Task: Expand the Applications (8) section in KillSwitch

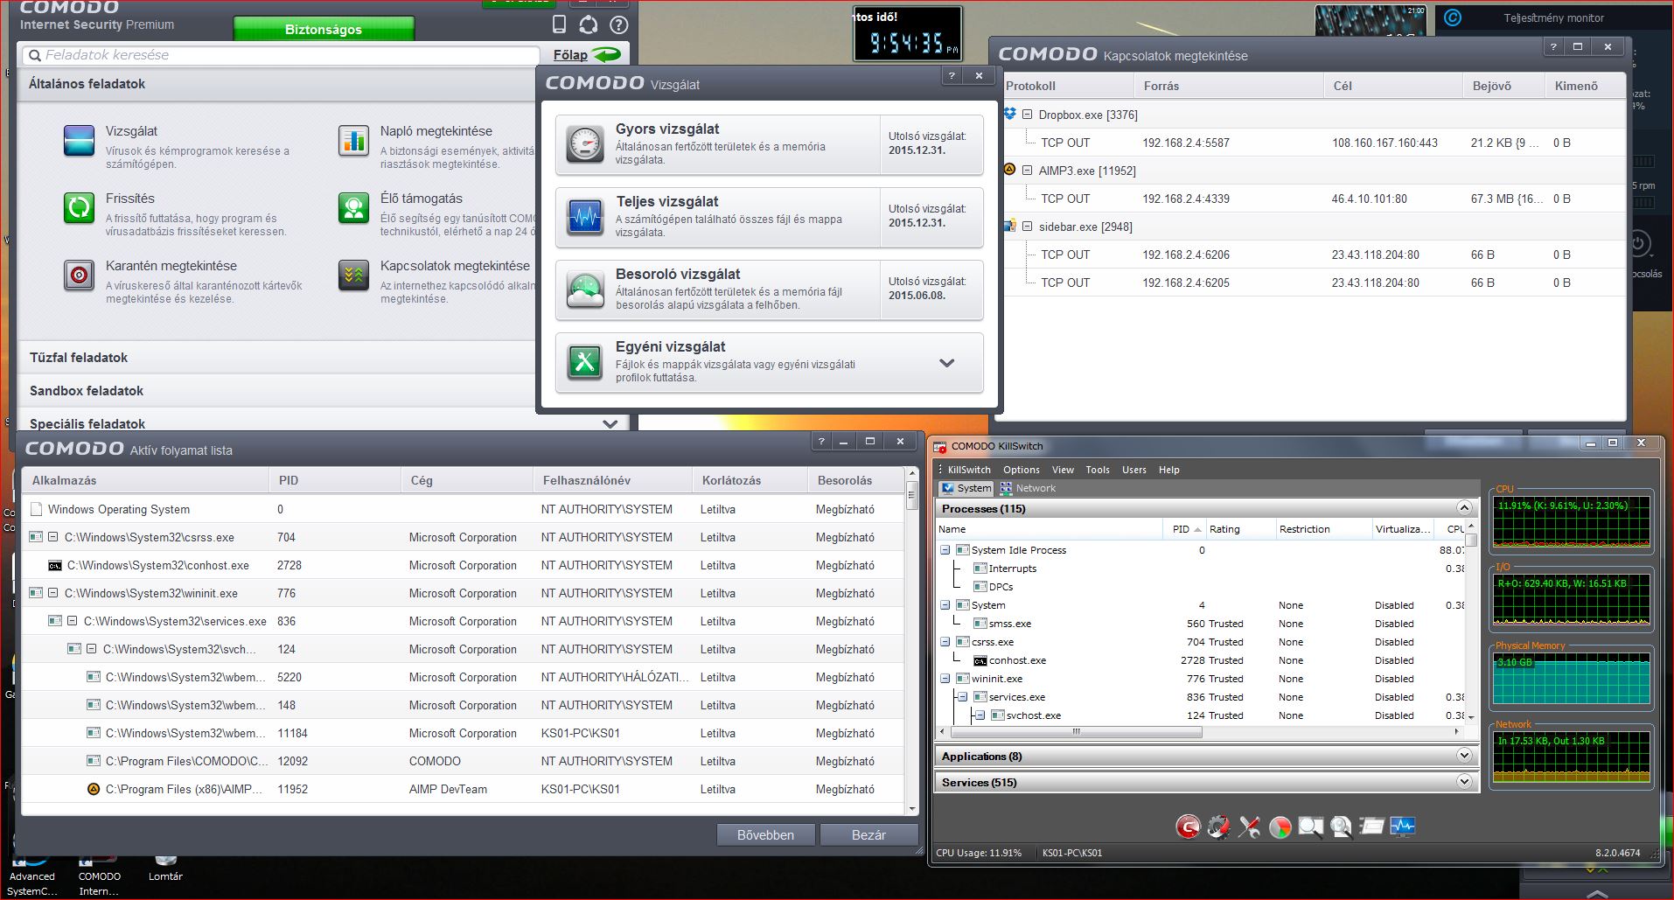Action: (1464, 756)
